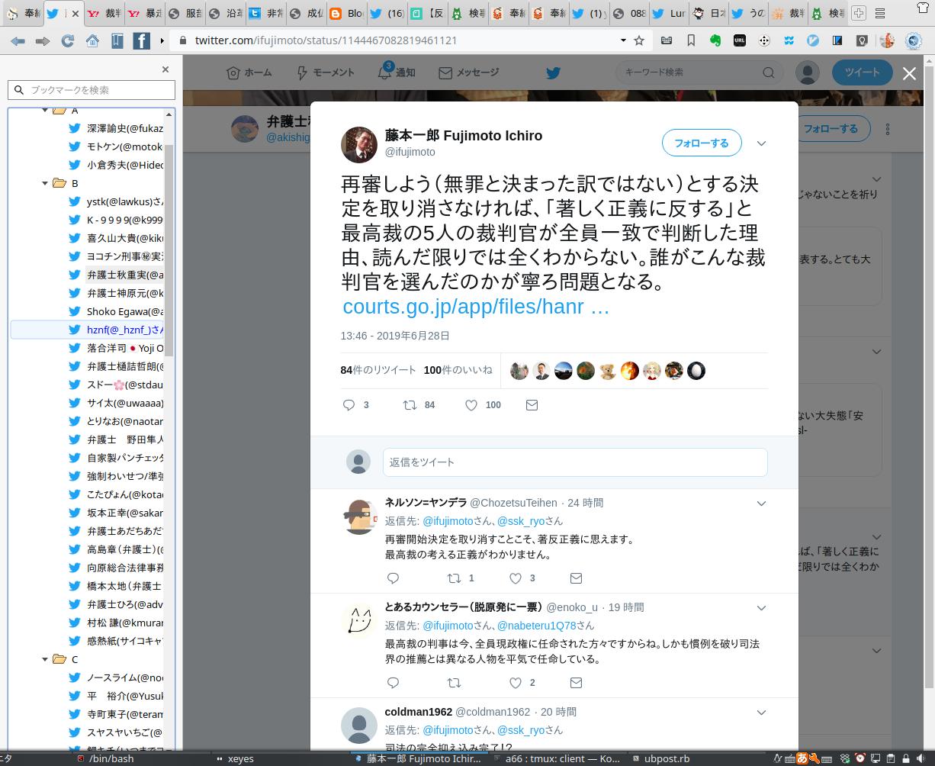Viewport: 935px width, 766px height.
Task: Click the bookmarks sidebar scrollbar thumb
Action: [169, 249]
